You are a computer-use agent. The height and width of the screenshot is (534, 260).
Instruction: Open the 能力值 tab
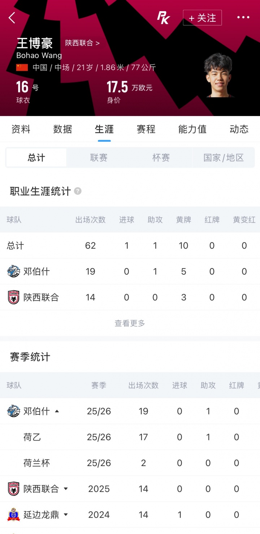(192, 129)
